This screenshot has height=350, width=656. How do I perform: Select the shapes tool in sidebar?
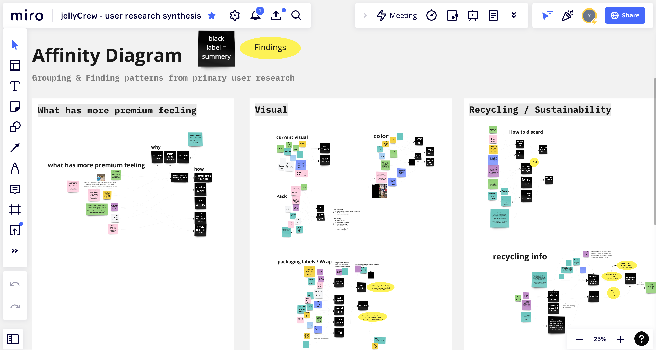coord(15,127)
